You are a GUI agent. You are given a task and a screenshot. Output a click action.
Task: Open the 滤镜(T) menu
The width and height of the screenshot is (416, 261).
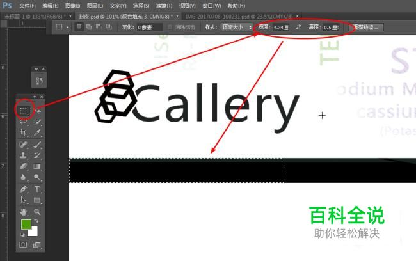pyautogui.click(x=164, y=6)
